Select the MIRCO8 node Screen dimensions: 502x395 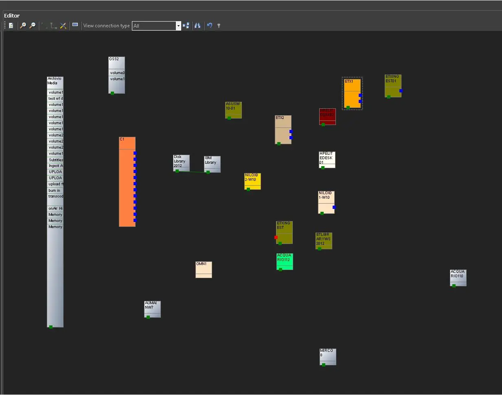[x=327, y=355]
